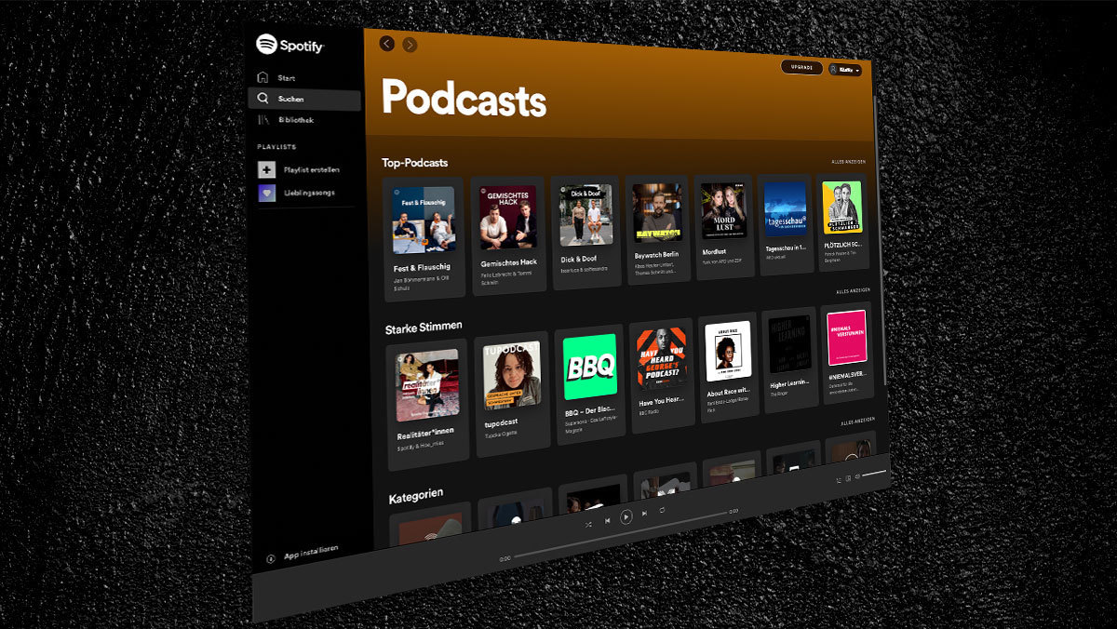
Task: Open the Higher Learning podcast cover
Action: (789, 343)
